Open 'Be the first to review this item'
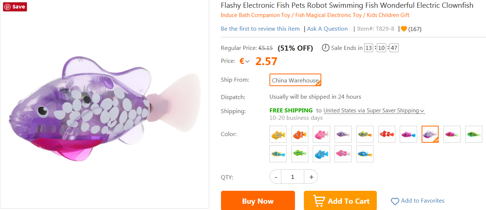 tap(260, 29)
